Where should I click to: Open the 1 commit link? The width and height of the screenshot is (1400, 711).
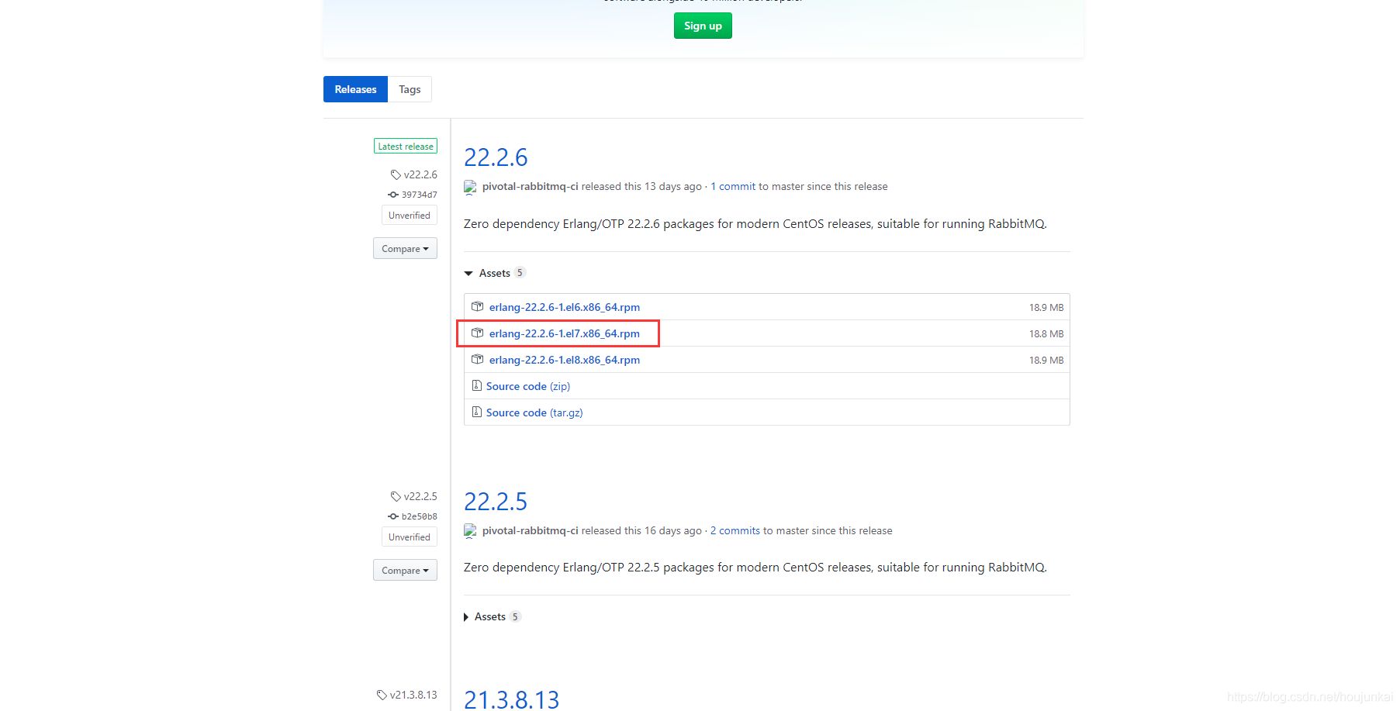tap(733, 186)
